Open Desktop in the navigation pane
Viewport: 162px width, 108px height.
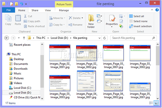[x=16, y=59]
